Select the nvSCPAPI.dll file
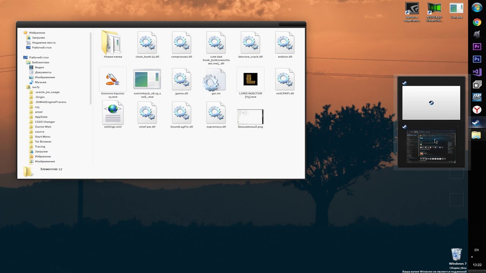Image resolution: width=486 pixels, height=273 pixels. tap(285, 82)
